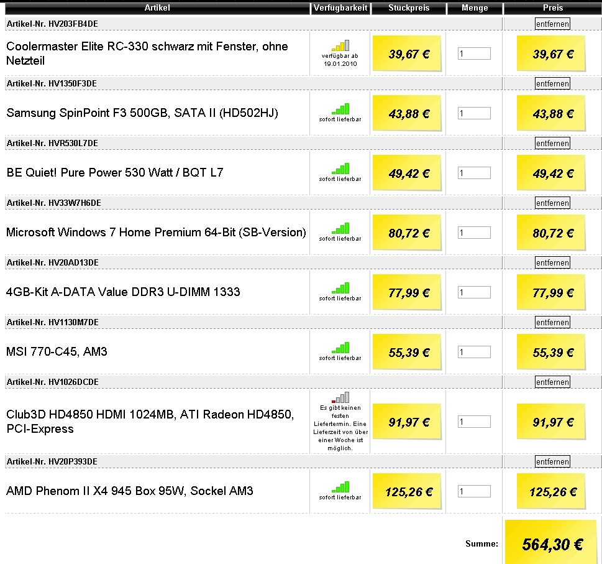Click 'Es gibt keinen festen Liefertermin' notice
Image resolution: width=602 pixels, height=564 pixels.
point(340,428)
